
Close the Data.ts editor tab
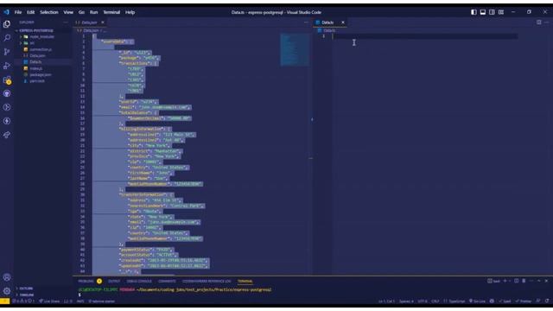(x=343, y=22)
